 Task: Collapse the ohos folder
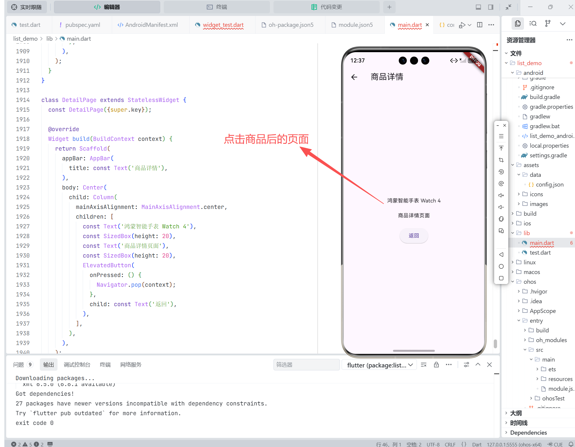click(x=530, y=282)
